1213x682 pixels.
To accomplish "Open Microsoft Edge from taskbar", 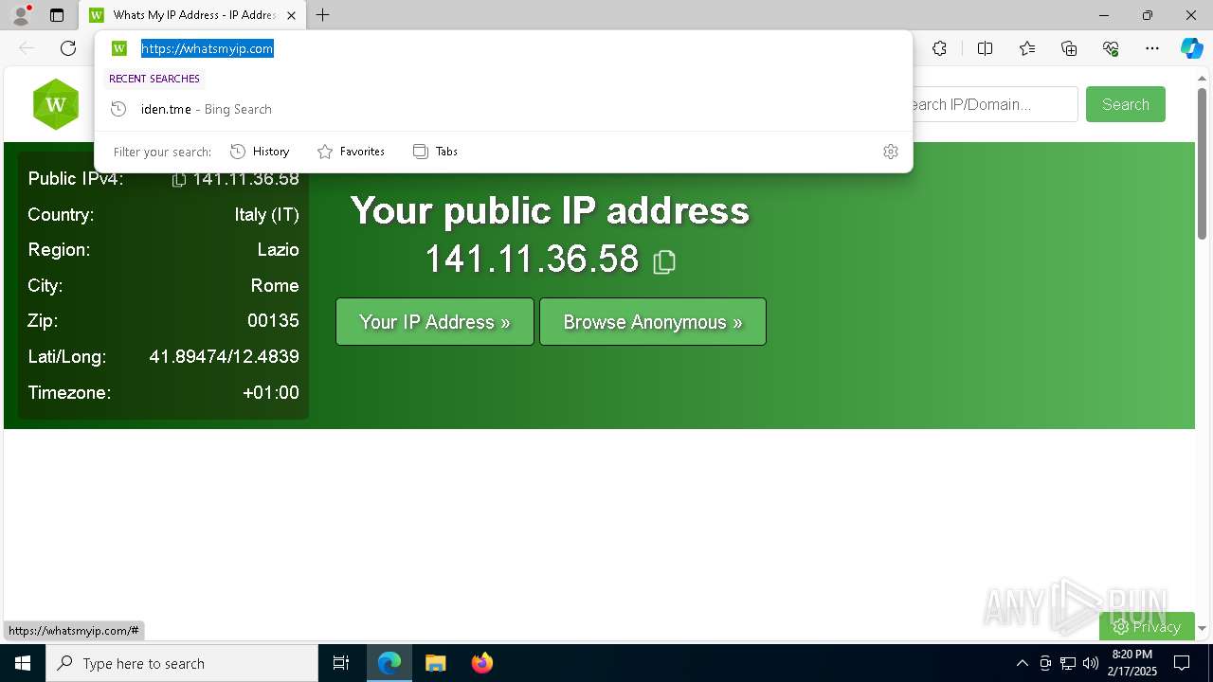I will pos(389,663).
